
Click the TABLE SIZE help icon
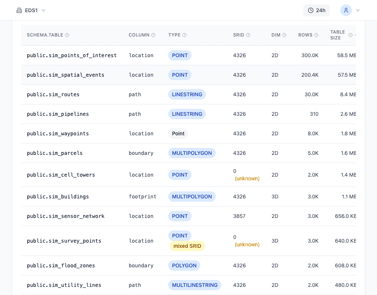pyautogui.click(x=350, y=35)
